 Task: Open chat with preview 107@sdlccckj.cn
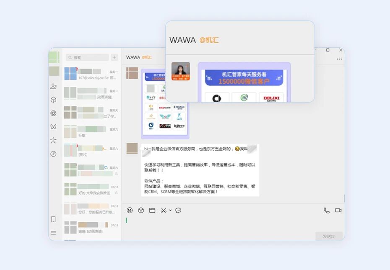tap(91, 74)
